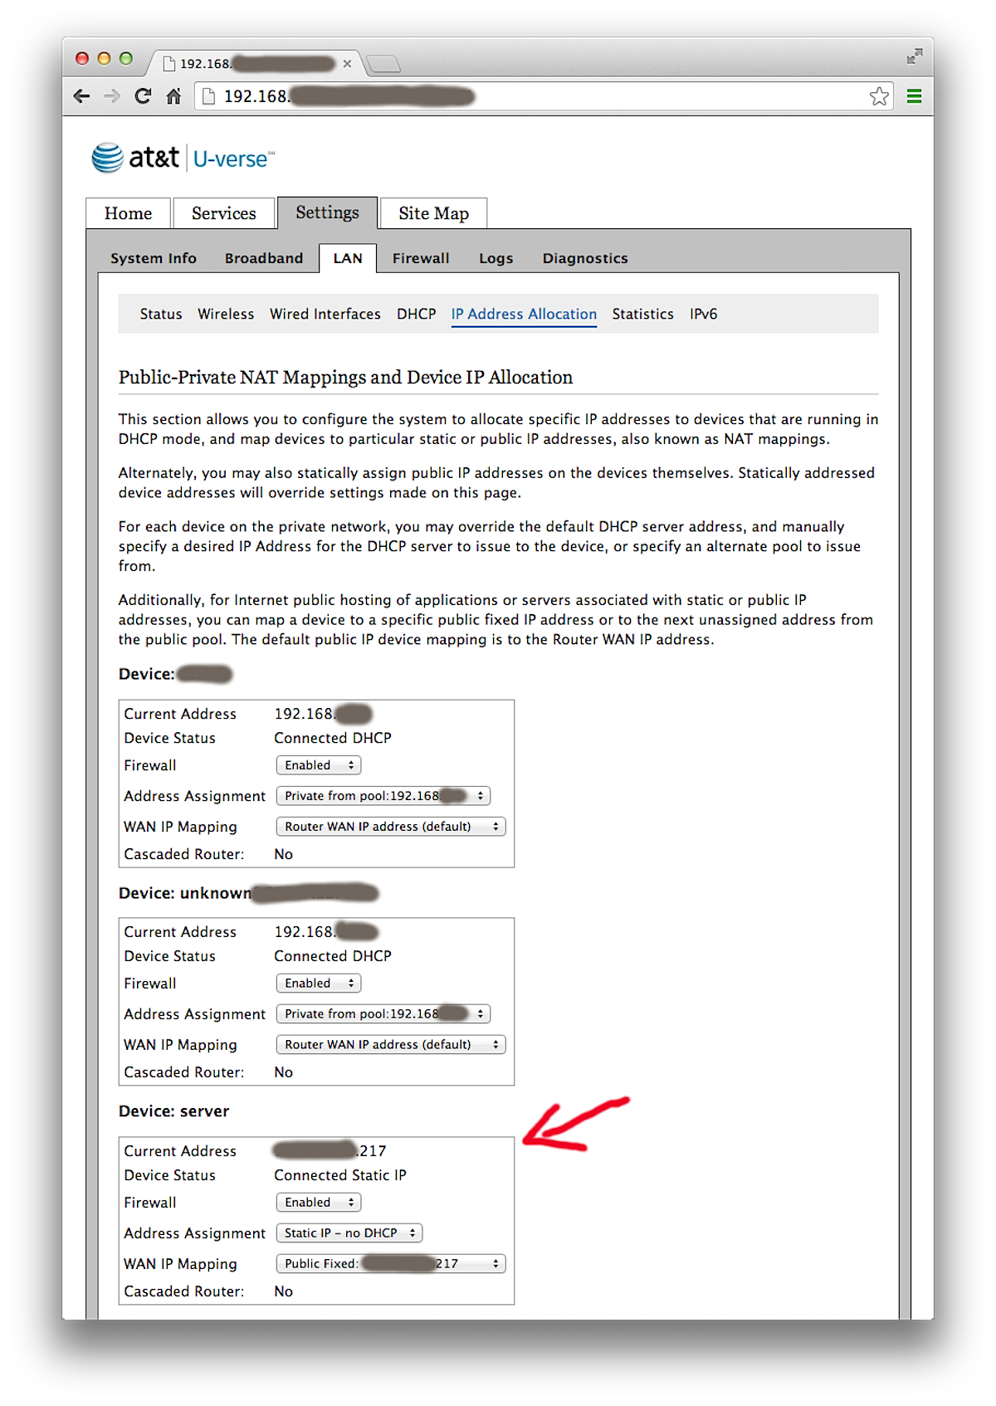Viewport: 996px width, 1406px height.
Task: Open the Diagnostics settings tab
Action: click(x=585, y=258)
